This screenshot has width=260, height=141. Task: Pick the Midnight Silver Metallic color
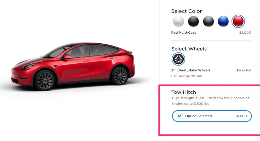[x=209, y=21]
